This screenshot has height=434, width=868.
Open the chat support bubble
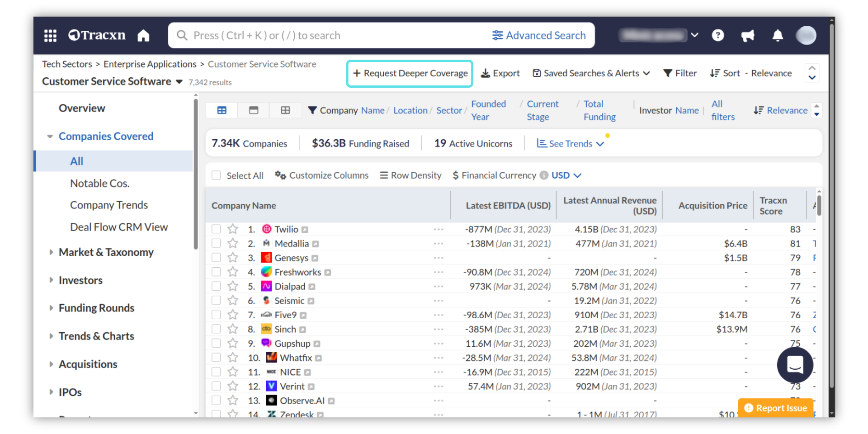pos(794,364)
